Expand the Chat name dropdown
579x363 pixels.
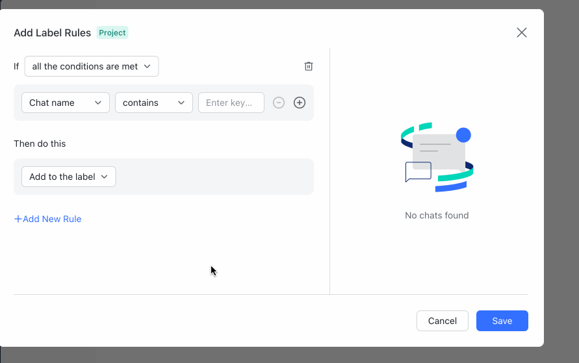pos(66,103)
